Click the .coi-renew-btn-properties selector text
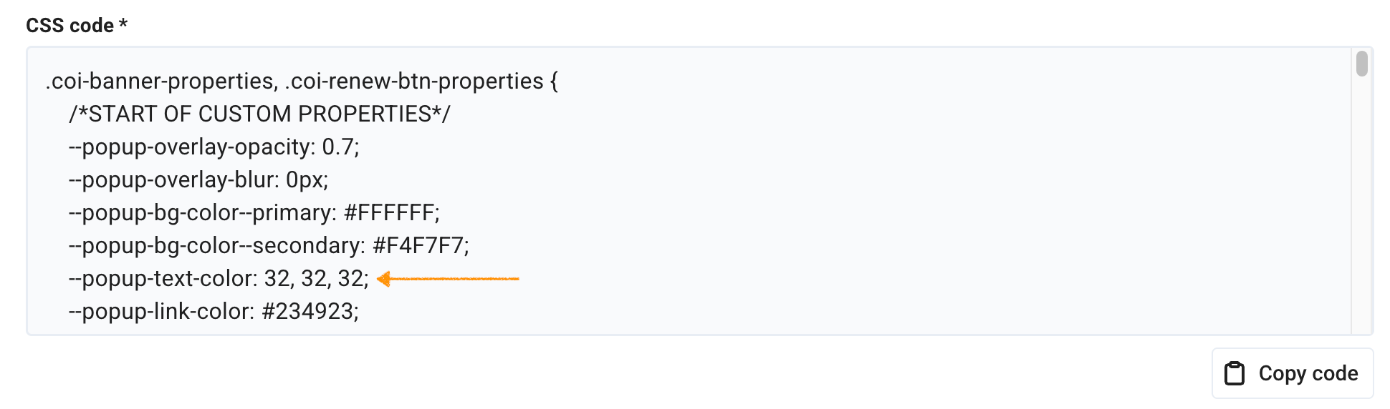The image size is (1390, 409). [413, 82]
